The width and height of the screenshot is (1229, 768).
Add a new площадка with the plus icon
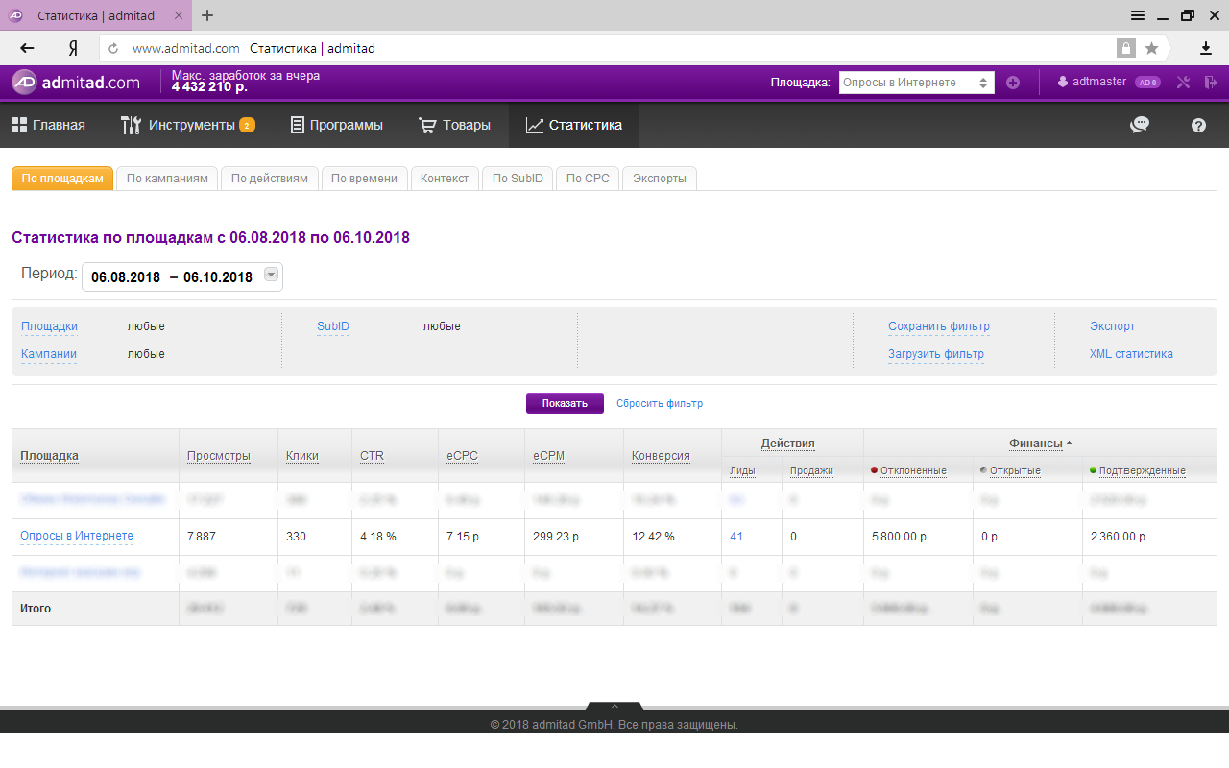[1013, 83]
